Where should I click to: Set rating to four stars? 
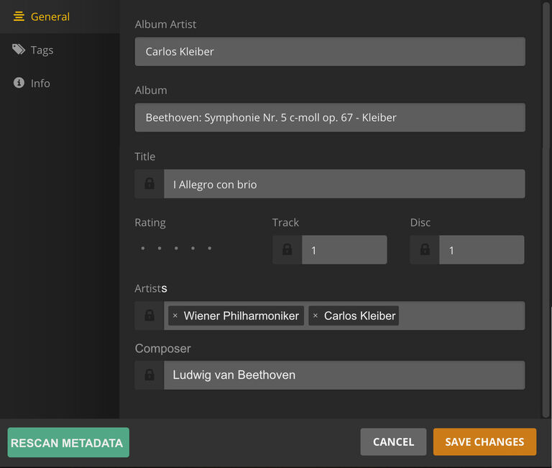click(193, 248)
